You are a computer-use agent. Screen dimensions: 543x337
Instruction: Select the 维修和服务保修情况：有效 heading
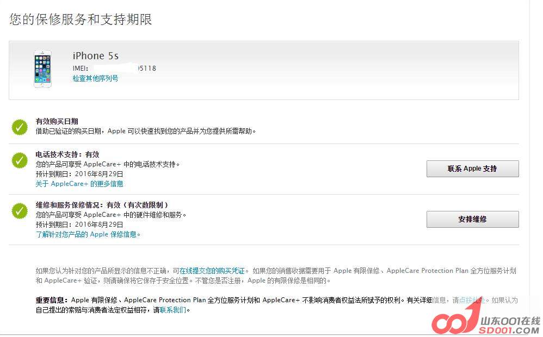[102, 205]
